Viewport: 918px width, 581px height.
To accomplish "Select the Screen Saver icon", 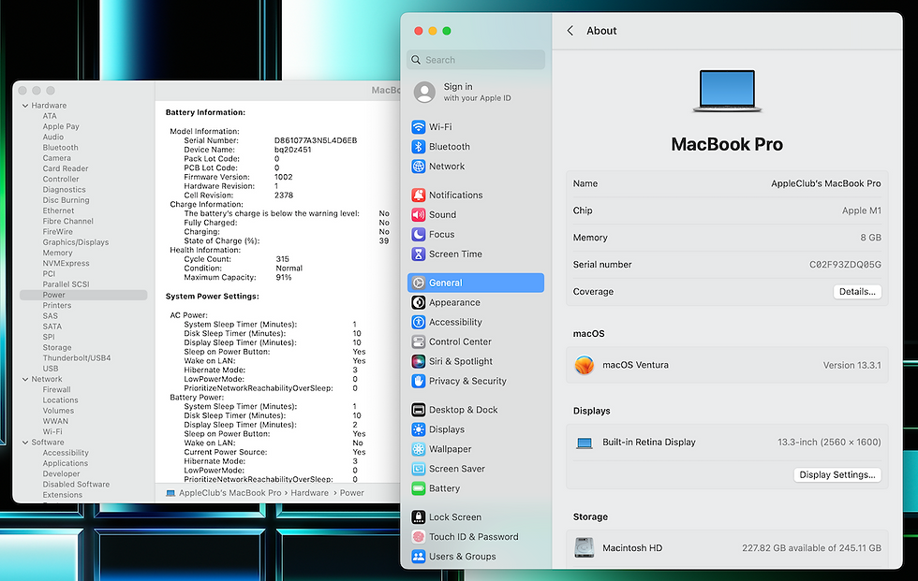I will (418, 469).
